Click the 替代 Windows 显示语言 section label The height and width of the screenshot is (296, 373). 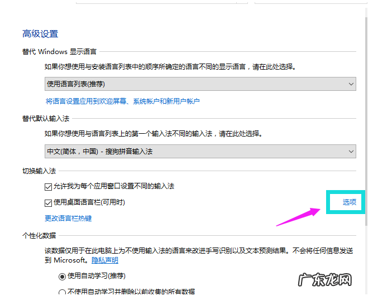pos(59,51)
